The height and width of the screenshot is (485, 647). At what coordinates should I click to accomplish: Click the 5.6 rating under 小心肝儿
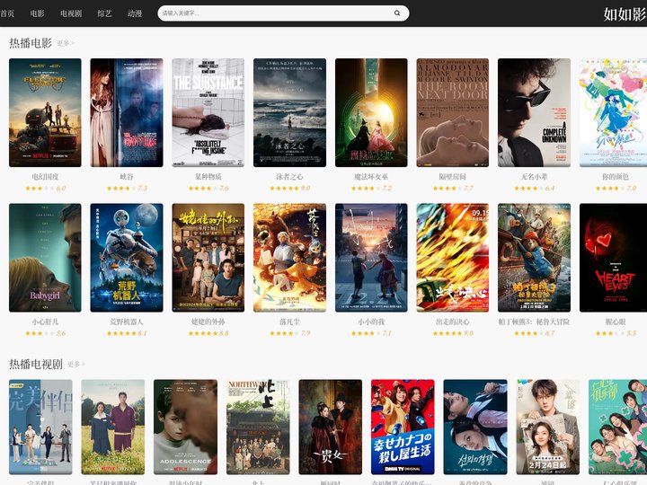(61, 333)
